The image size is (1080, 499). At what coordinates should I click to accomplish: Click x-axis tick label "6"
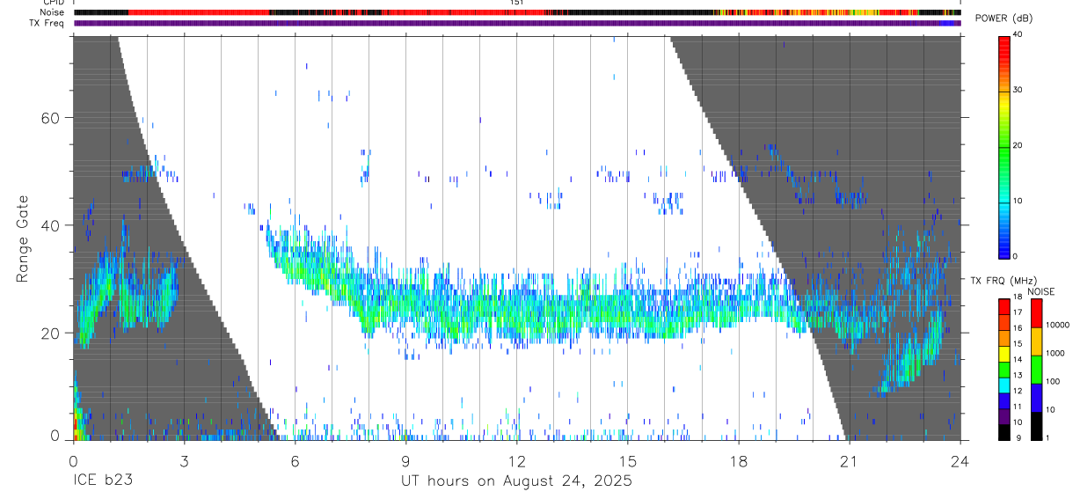tap(295, 461)
